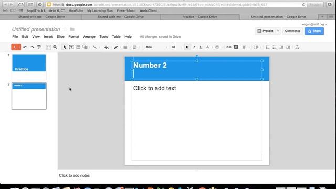Open the Table menu
336x189 pixels.
[x=116, y=37]
